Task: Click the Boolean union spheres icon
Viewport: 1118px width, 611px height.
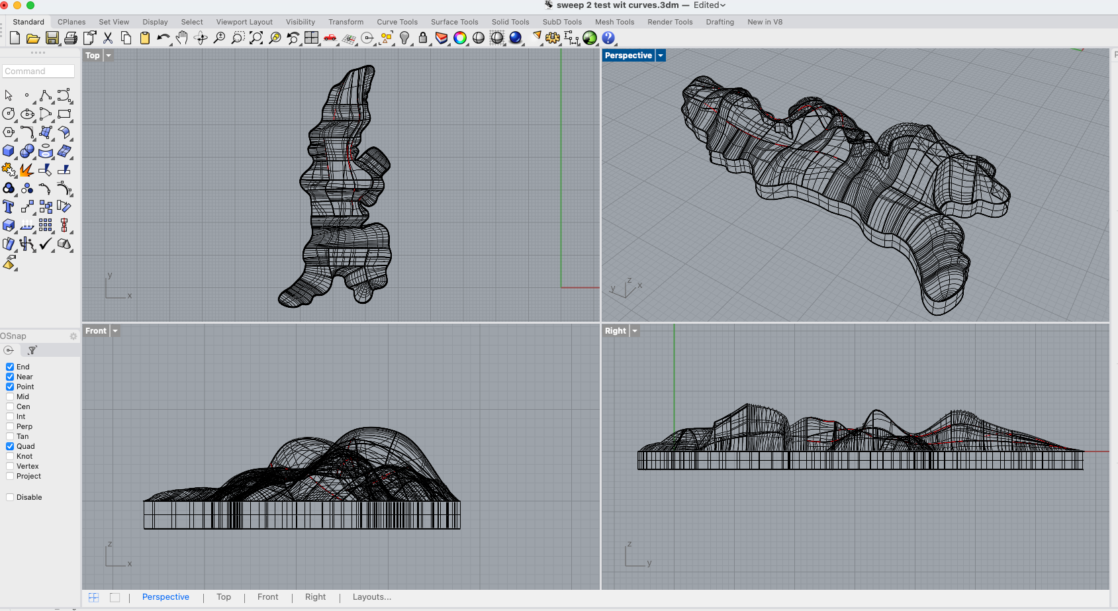Action: point(27,152)
